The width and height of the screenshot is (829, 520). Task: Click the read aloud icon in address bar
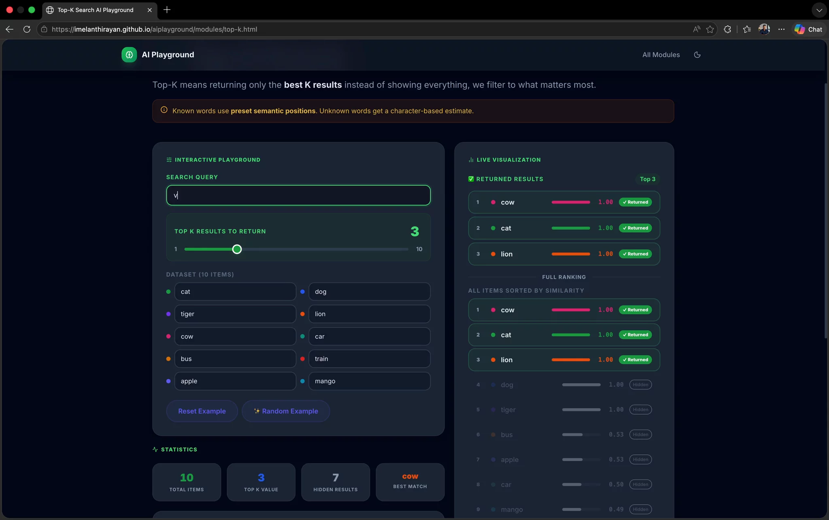[x=696, y=29]
